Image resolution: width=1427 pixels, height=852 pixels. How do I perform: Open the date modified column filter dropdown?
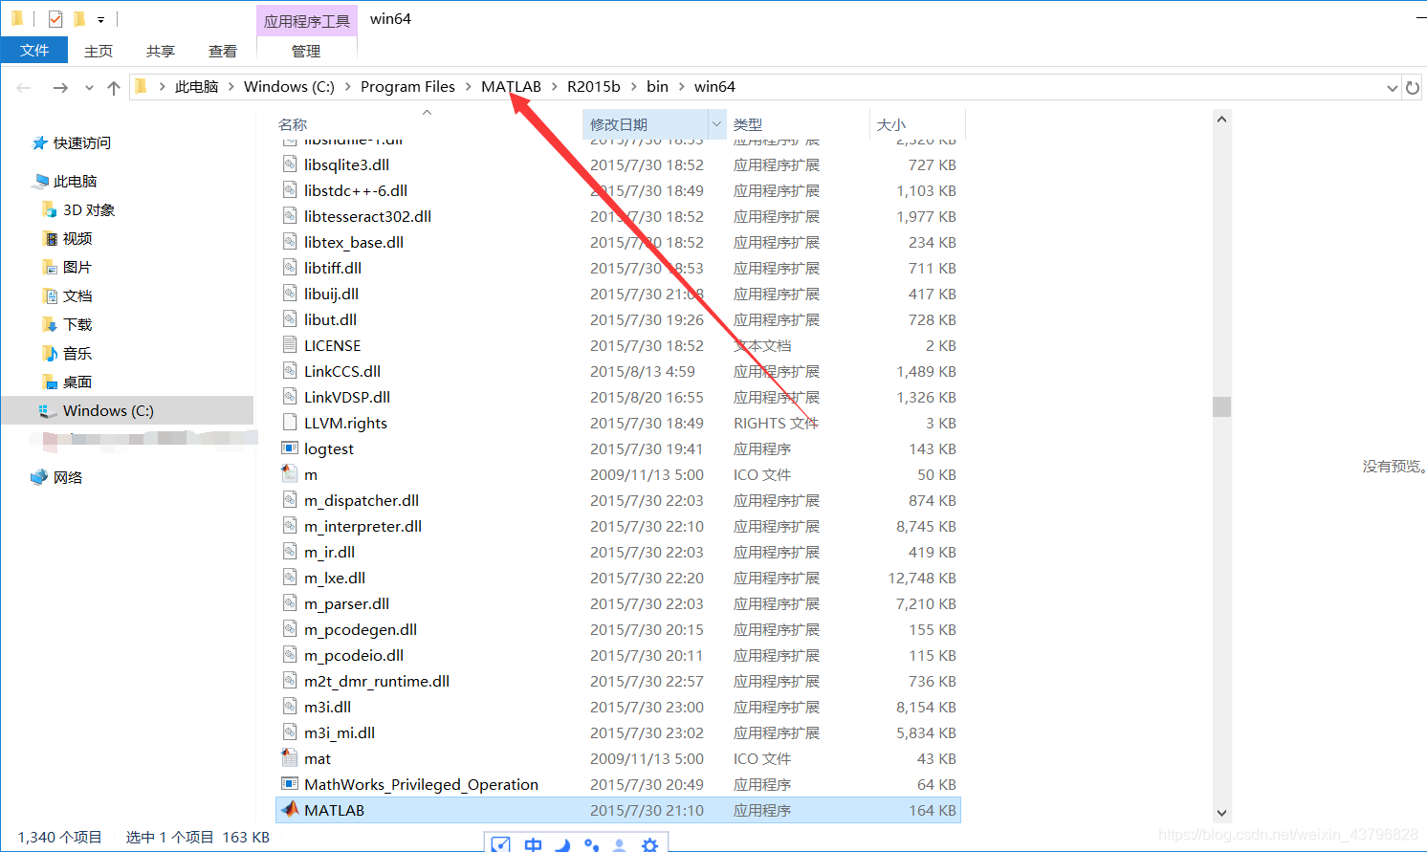pos(716,124)
